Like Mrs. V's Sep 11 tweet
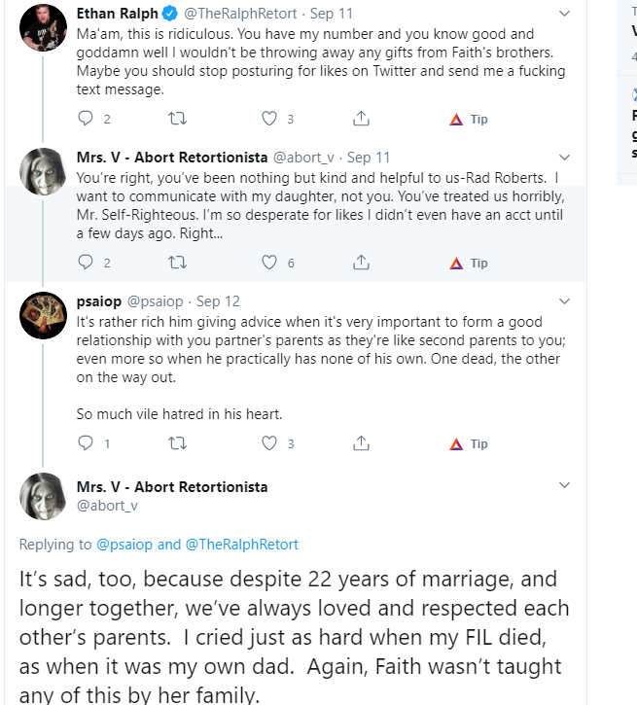 pyautogui.click(x=269, y=263)
